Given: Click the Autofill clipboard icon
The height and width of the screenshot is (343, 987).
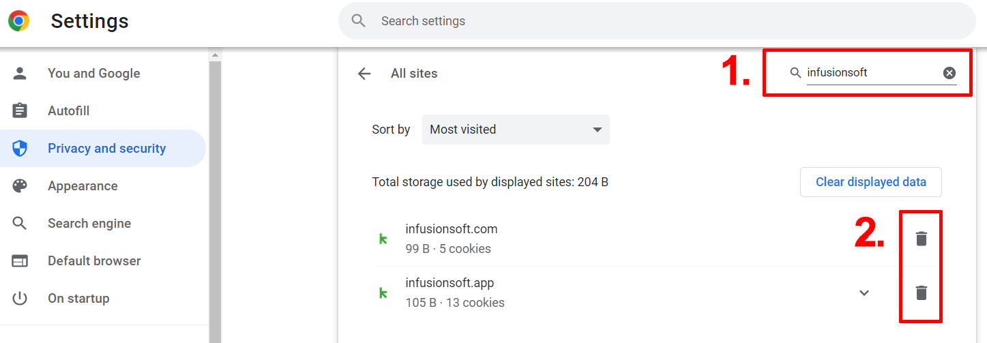Looking at the screenshot, I should [x=20, y=111].
